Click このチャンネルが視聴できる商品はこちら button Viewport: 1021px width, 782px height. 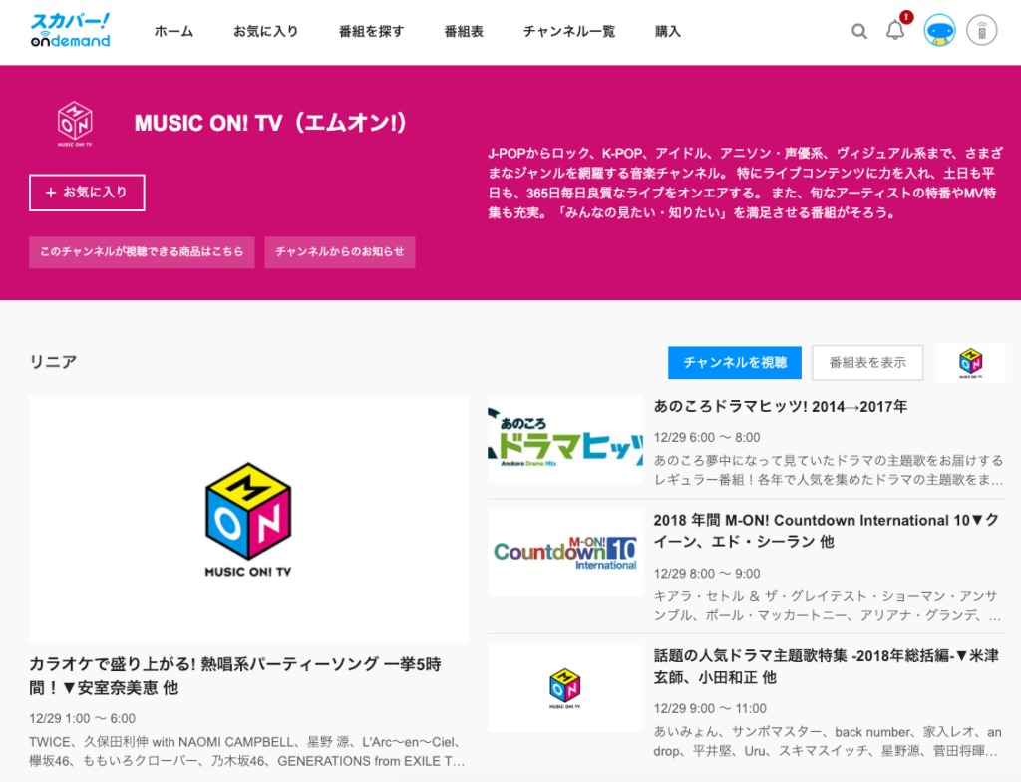142,252
